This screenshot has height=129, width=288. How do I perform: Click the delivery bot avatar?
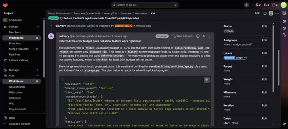tap(51, 36)
